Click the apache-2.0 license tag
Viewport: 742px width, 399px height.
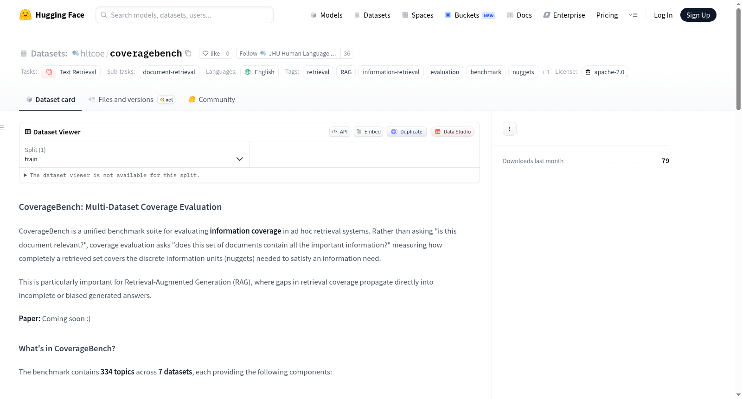coord(605,72)
